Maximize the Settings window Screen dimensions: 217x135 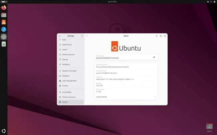point(161,36)
